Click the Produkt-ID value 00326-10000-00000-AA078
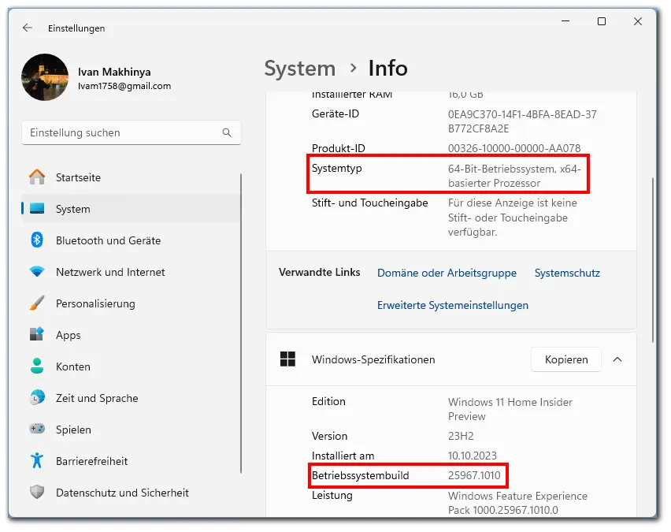 point(514,148)
